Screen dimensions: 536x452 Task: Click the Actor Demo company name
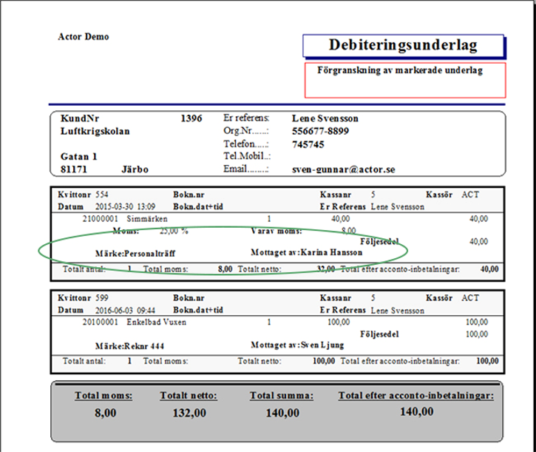pos(84,36)
